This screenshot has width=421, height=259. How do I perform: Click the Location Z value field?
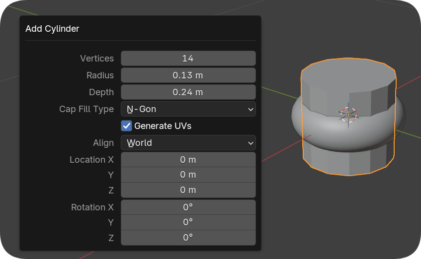(x=188, y=190)
